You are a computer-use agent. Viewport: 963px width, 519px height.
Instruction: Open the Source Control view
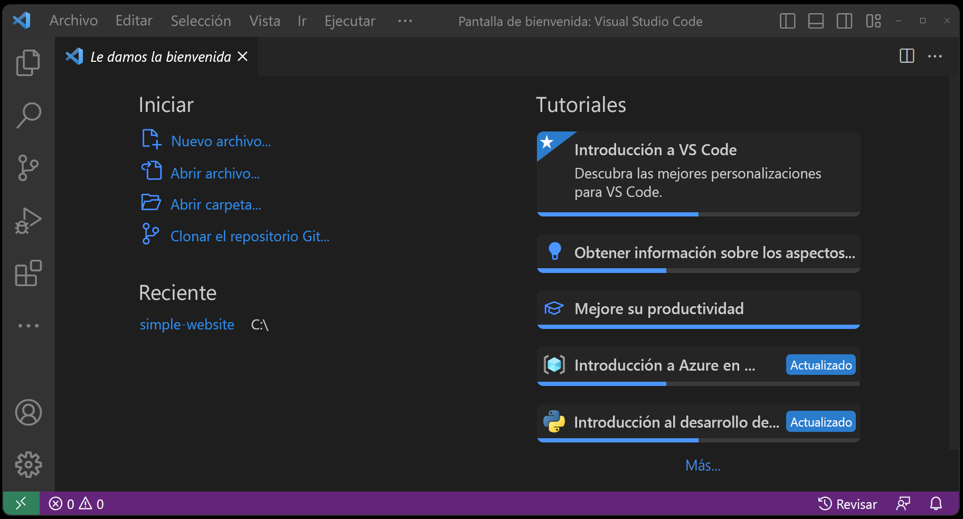coord(29,168)
